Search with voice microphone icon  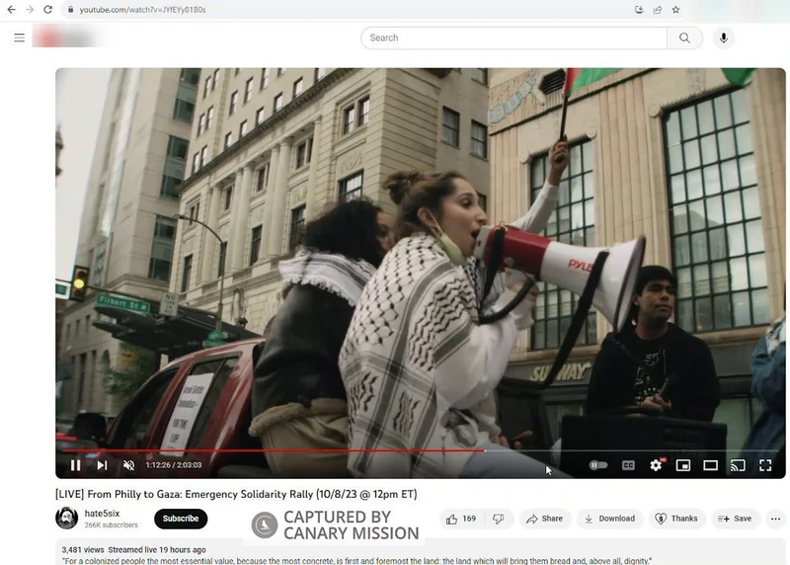pos(724,38)
